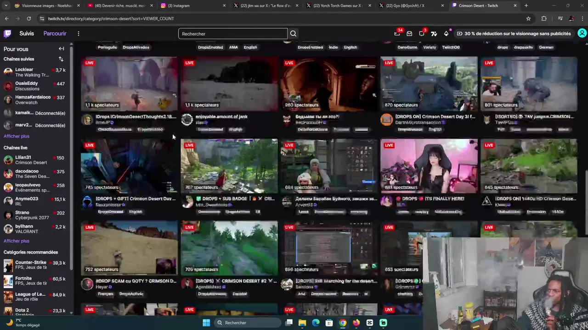Expand live channels with Afficher plus
Image resolution: width=588 pixels, height=330 pixels.
tap(17, 241)
